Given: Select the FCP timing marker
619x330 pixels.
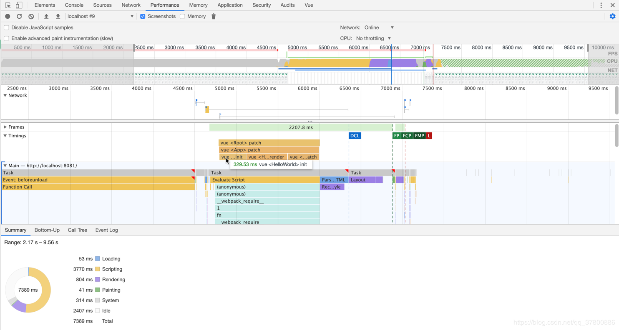Looking at the screenshot, I should coord(407,136).
